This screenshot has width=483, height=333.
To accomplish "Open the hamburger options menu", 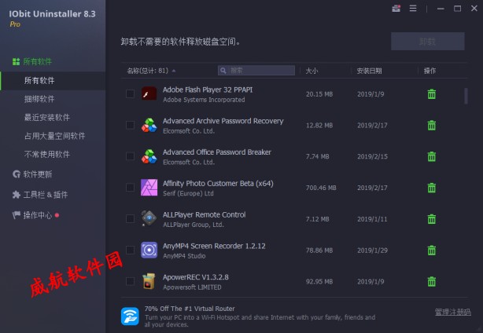I will tap(413, 9).
